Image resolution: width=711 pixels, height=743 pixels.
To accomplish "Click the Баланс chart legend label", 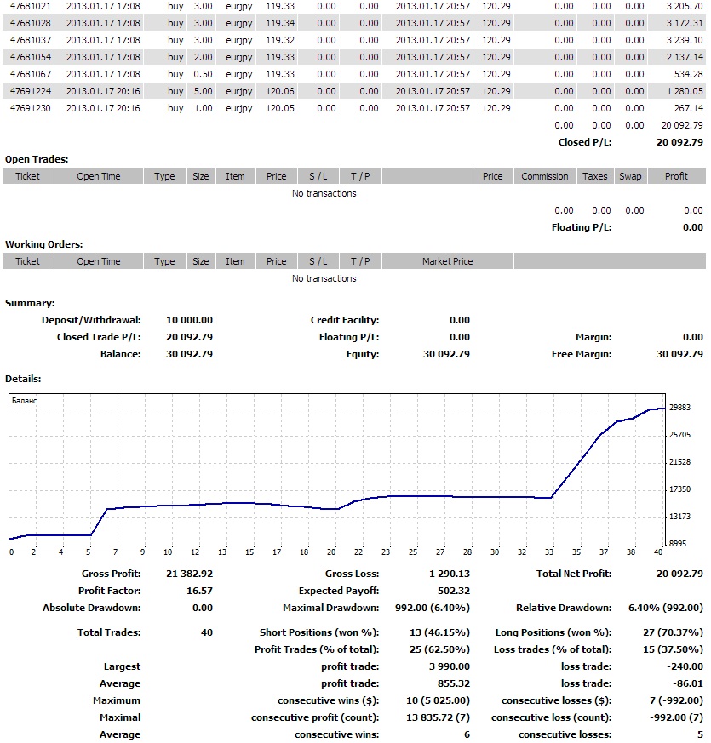I will tap(24, 401).
